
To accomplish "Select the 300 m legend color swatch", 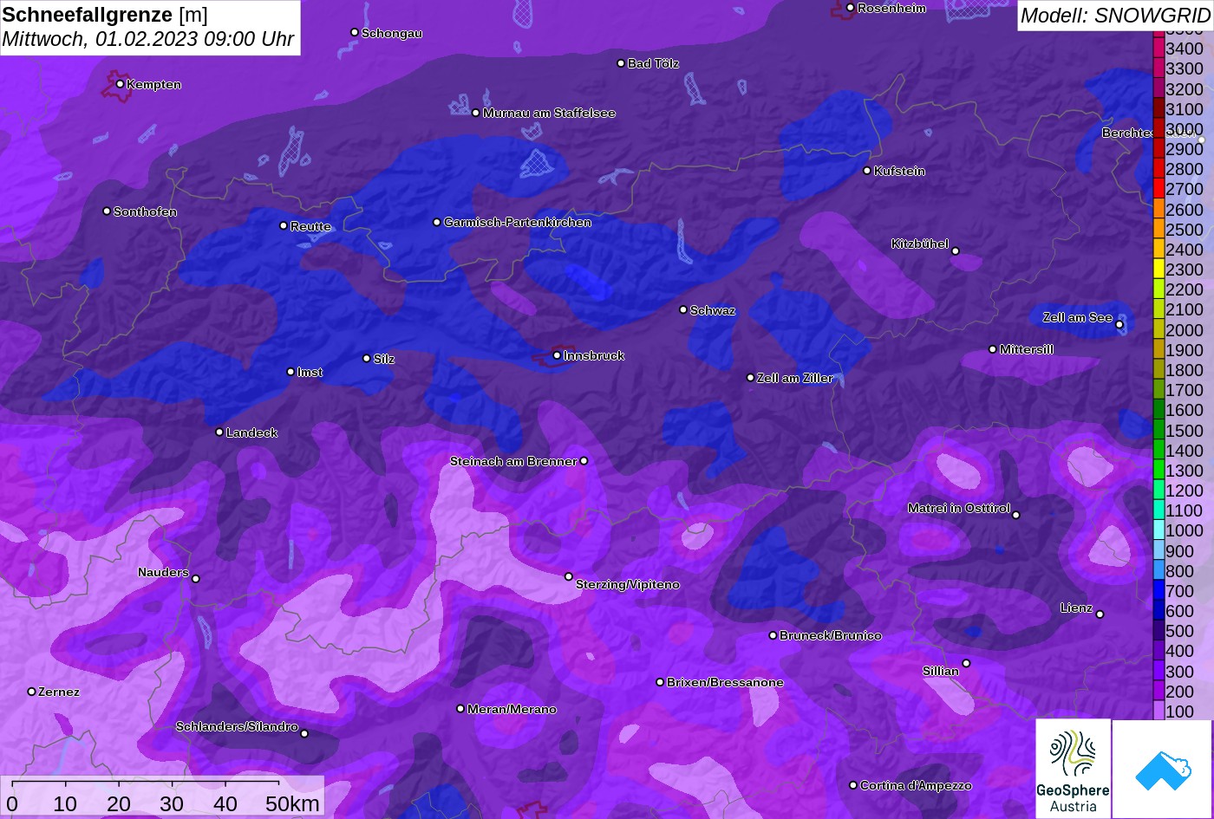I will 1159,671.
